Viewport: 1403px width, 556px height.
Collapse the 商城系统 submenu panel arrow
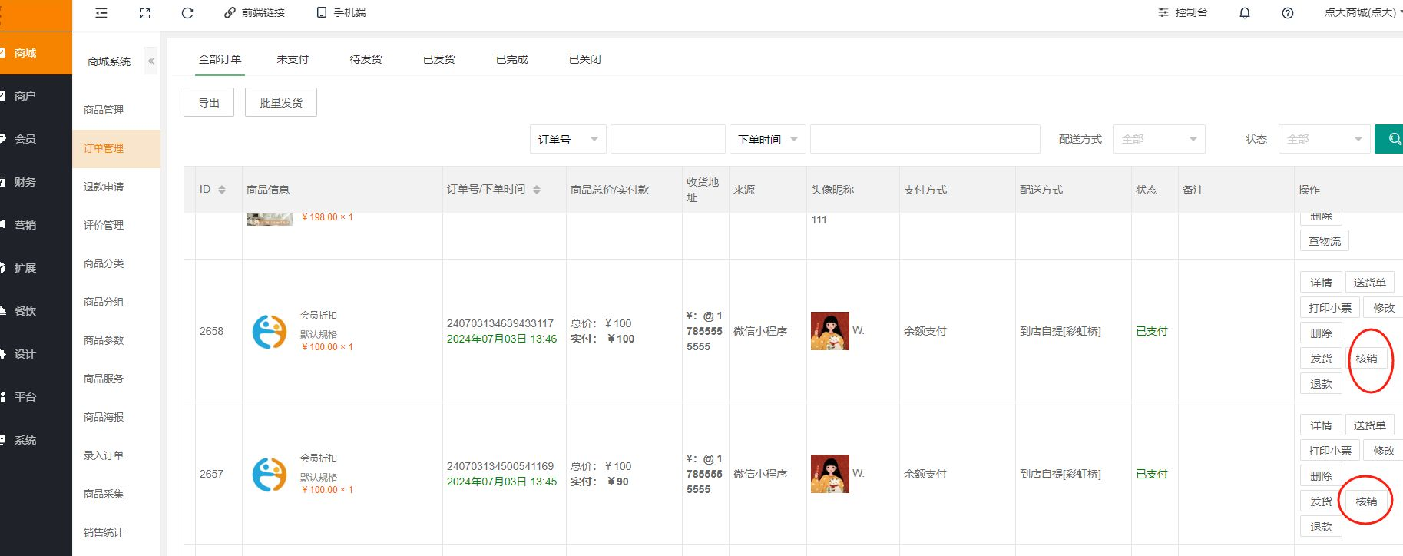coord(151,61)
